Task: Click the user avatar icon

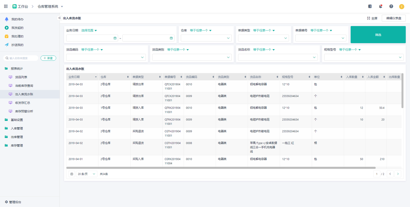Action: (402, 6)
